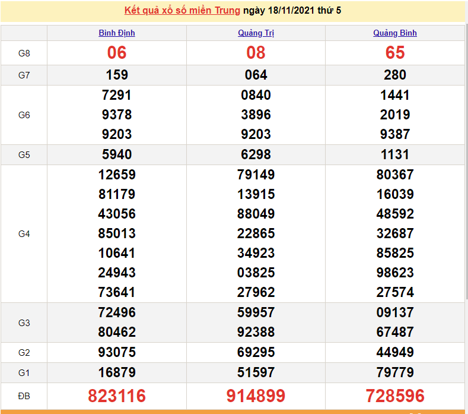The height and width of the screenshot is (414, 468).
Task: Click the special prize number 914899
Action: click(x=256, y=396)
